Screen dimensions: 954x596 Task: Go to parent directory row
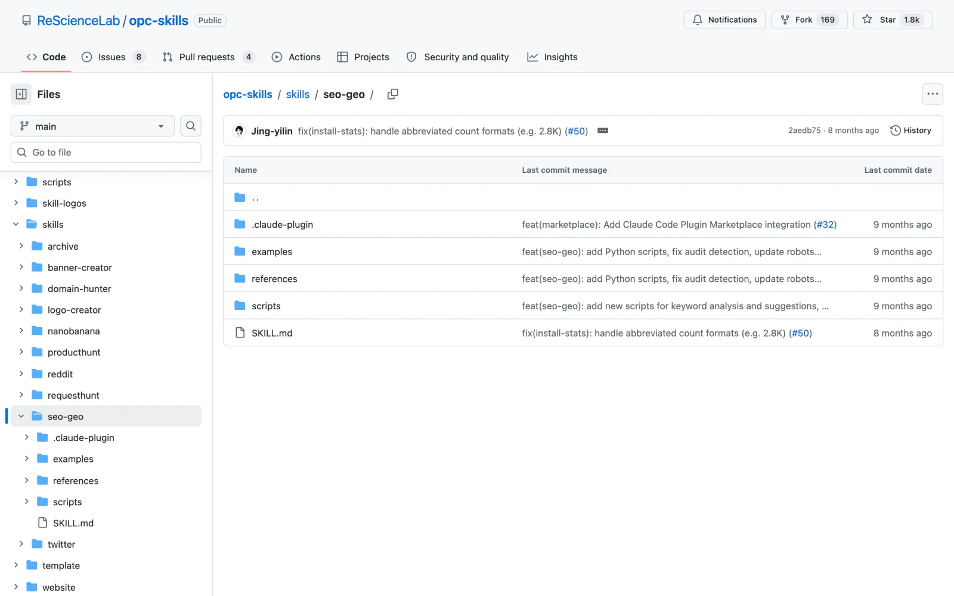pos(583,197)
